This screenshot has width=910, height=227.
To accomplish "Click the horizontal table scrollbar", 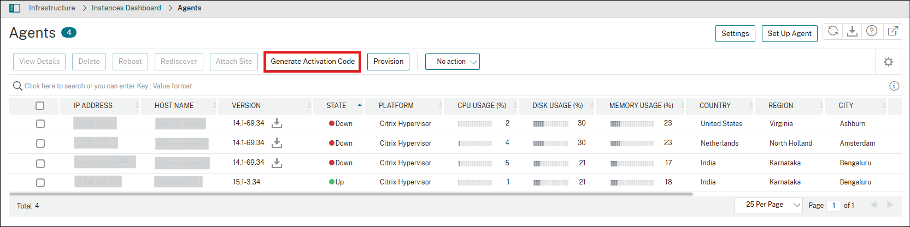I will pos(351,194).
